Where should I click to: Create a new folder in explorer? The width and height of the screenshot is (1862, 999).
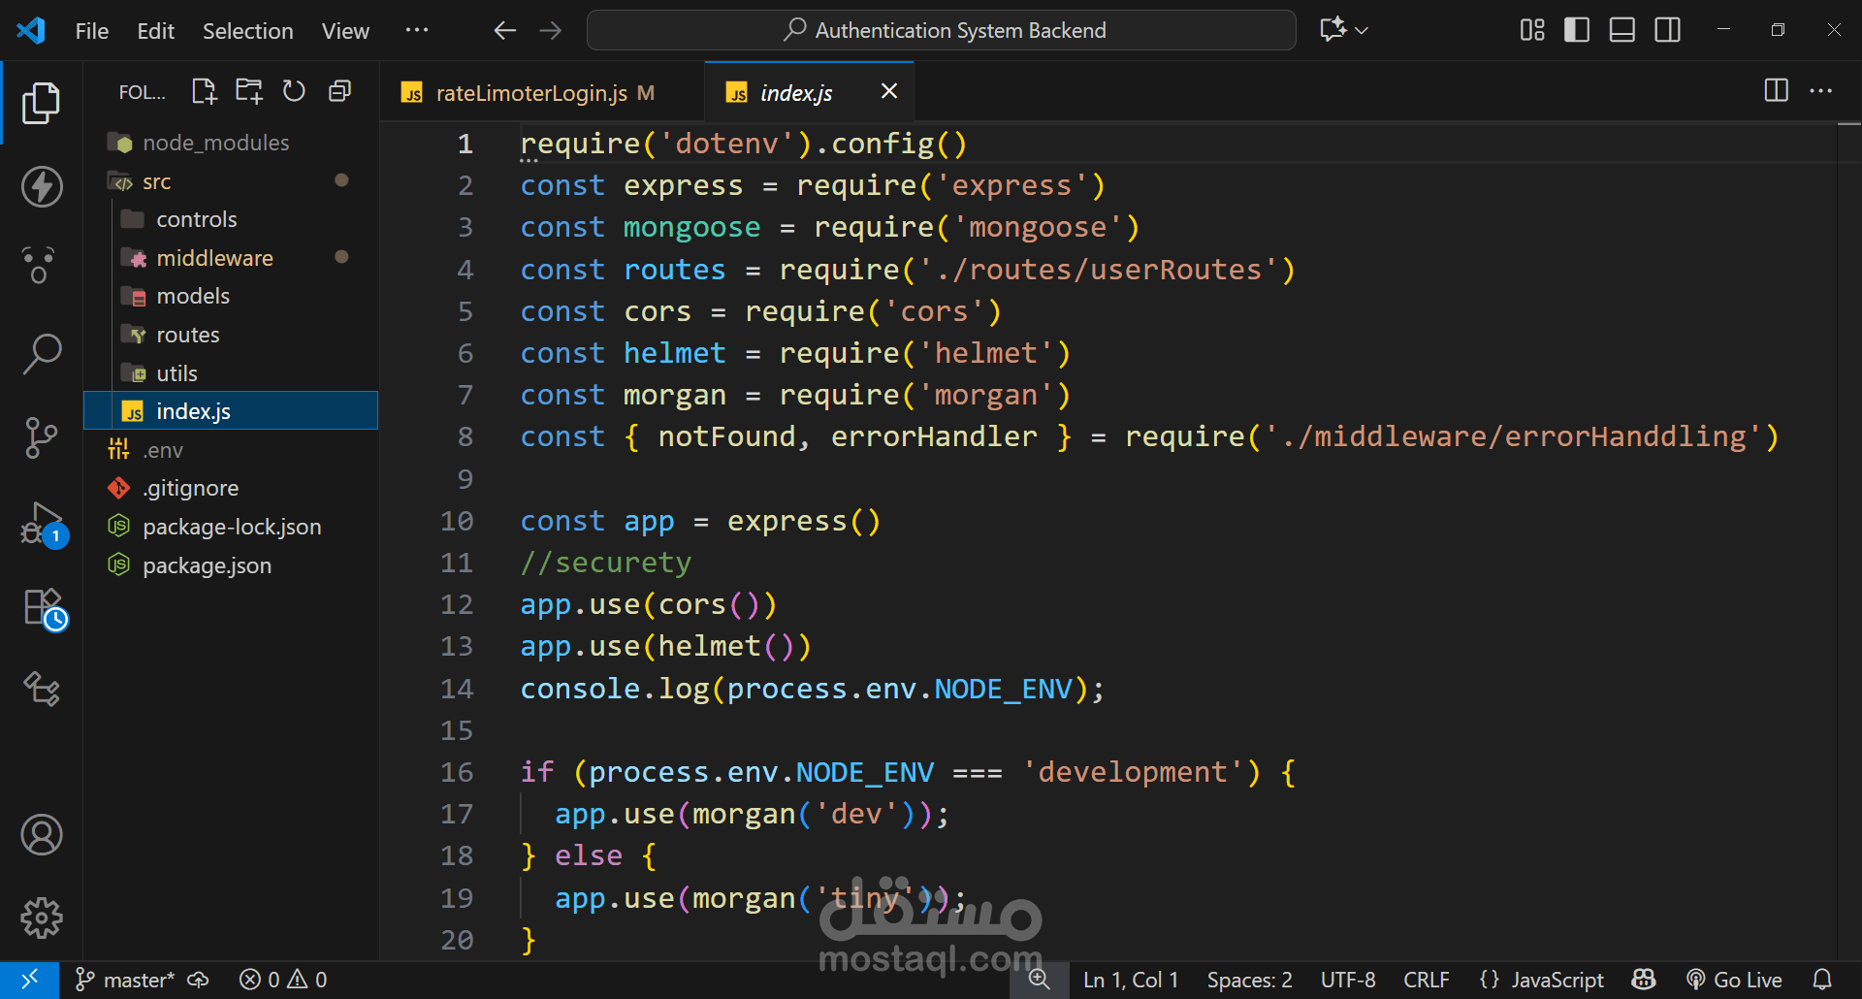point(249,92)
